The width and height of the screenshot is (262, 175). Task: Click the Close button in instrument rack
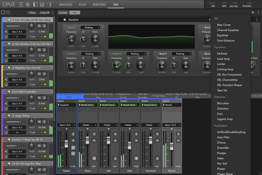point(32,13)
